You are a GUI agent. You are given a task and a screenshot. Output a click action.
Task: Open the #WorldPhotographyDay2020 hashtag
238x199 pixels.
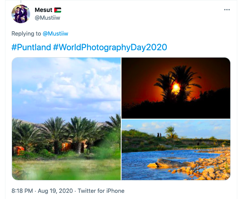click(x=110, y=47)
